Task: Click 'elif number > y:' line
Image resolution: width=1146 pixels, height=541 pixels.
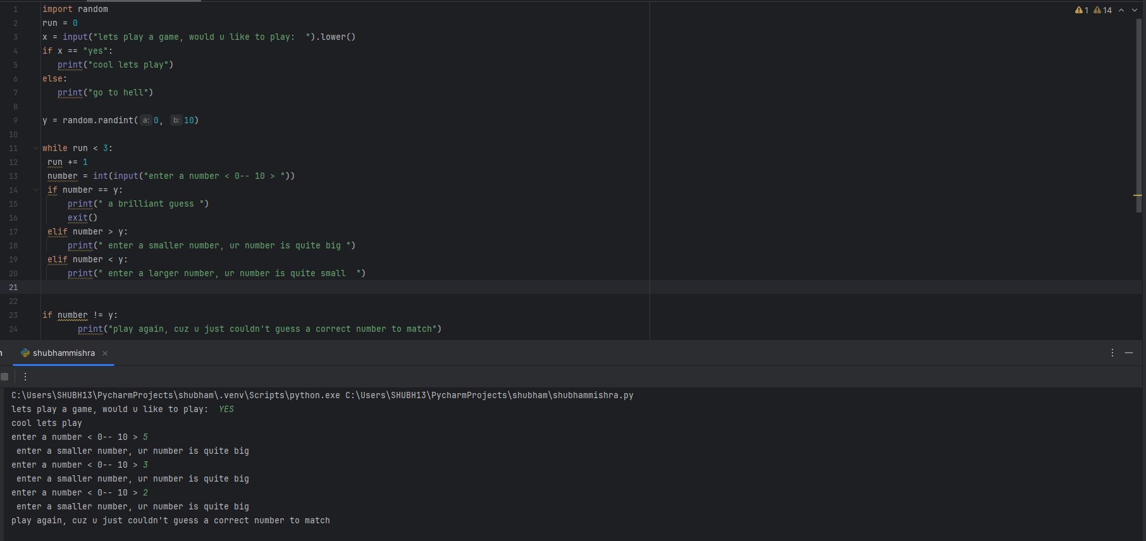Action: (x=87, y=232)
